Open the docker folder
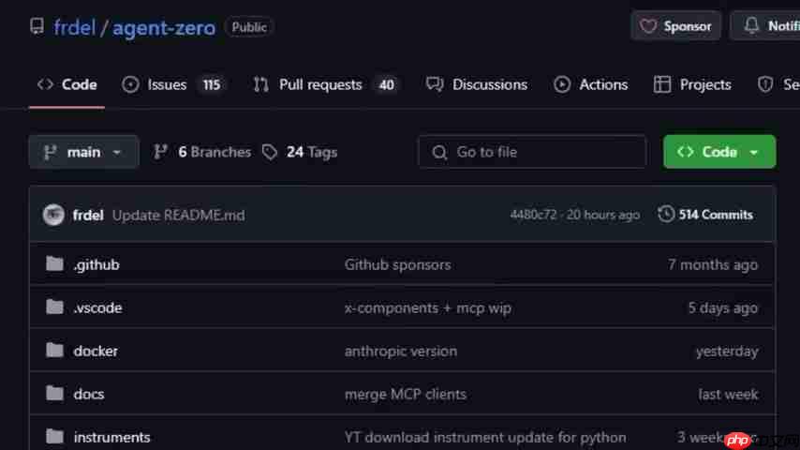 (x=96, y=352)
